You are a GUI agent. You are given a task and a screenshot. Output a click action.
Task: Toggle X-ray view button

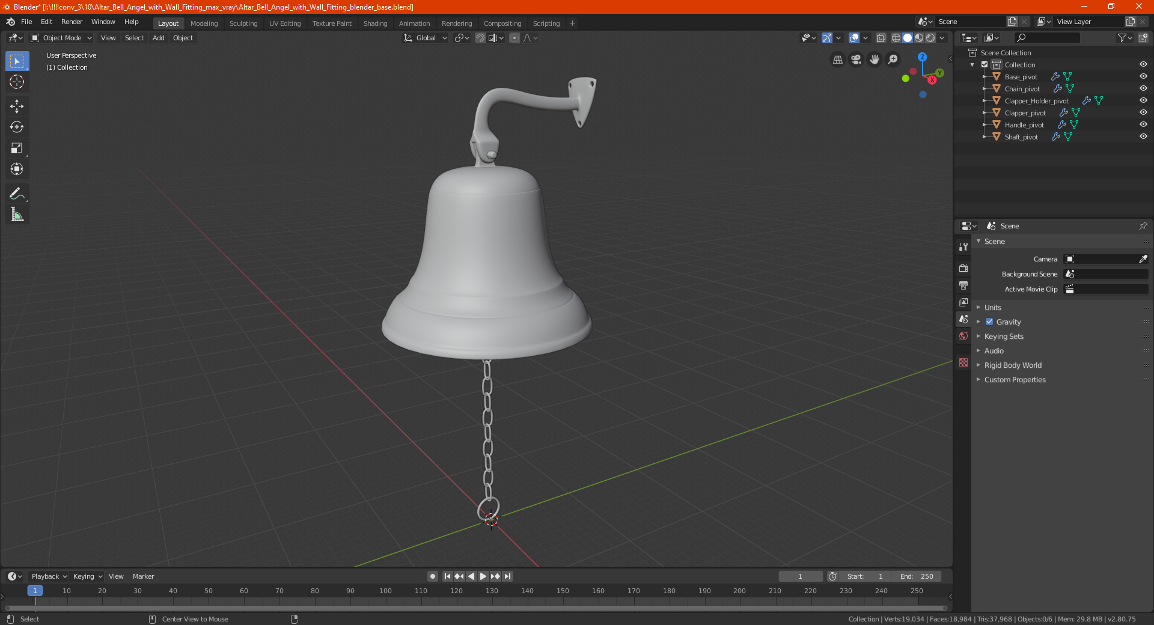(x=881, y=38)
